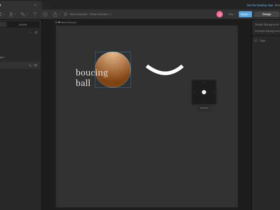Click the Design Background option
The width and height of the screenshot is (280, 210).
(267, 24)
